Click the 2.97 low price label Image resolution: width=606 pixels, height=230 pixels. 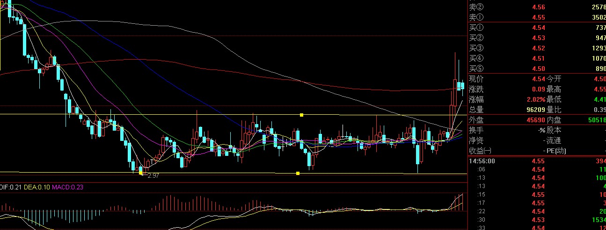(x=153, y=176)
